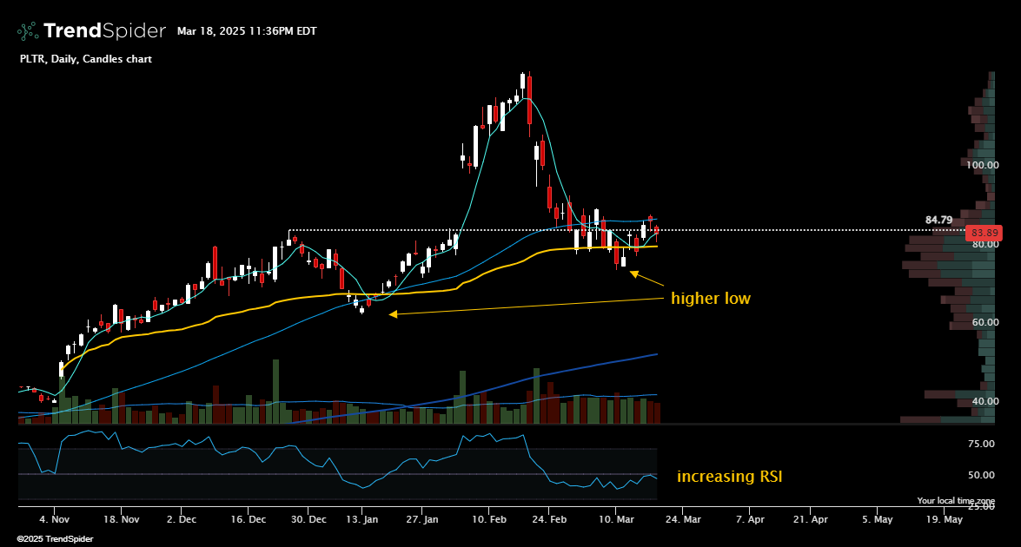1021x547 pixels.
Task: Click the red 83.89 current price tag
Action: tap(984, 233)
